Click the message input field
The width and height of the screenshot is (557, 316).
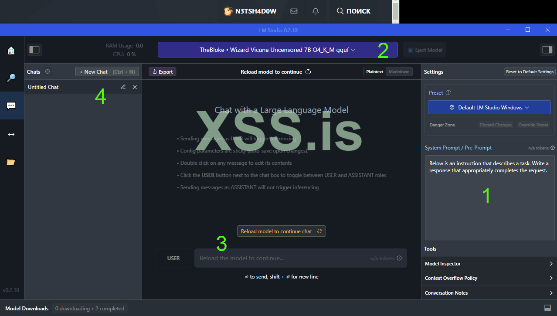pos(301,258)
